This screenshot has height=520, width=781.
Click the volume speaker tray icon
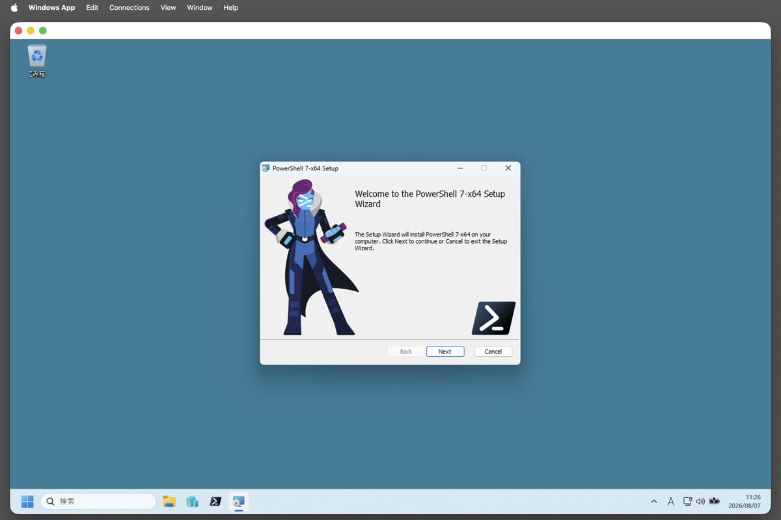point(700,501)
